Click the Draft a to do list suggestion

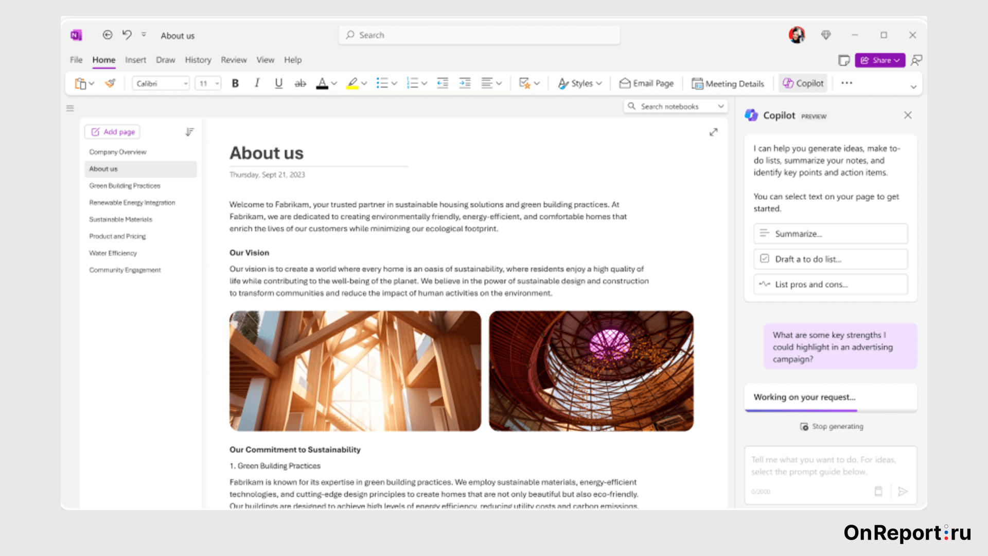click(831, 259)
